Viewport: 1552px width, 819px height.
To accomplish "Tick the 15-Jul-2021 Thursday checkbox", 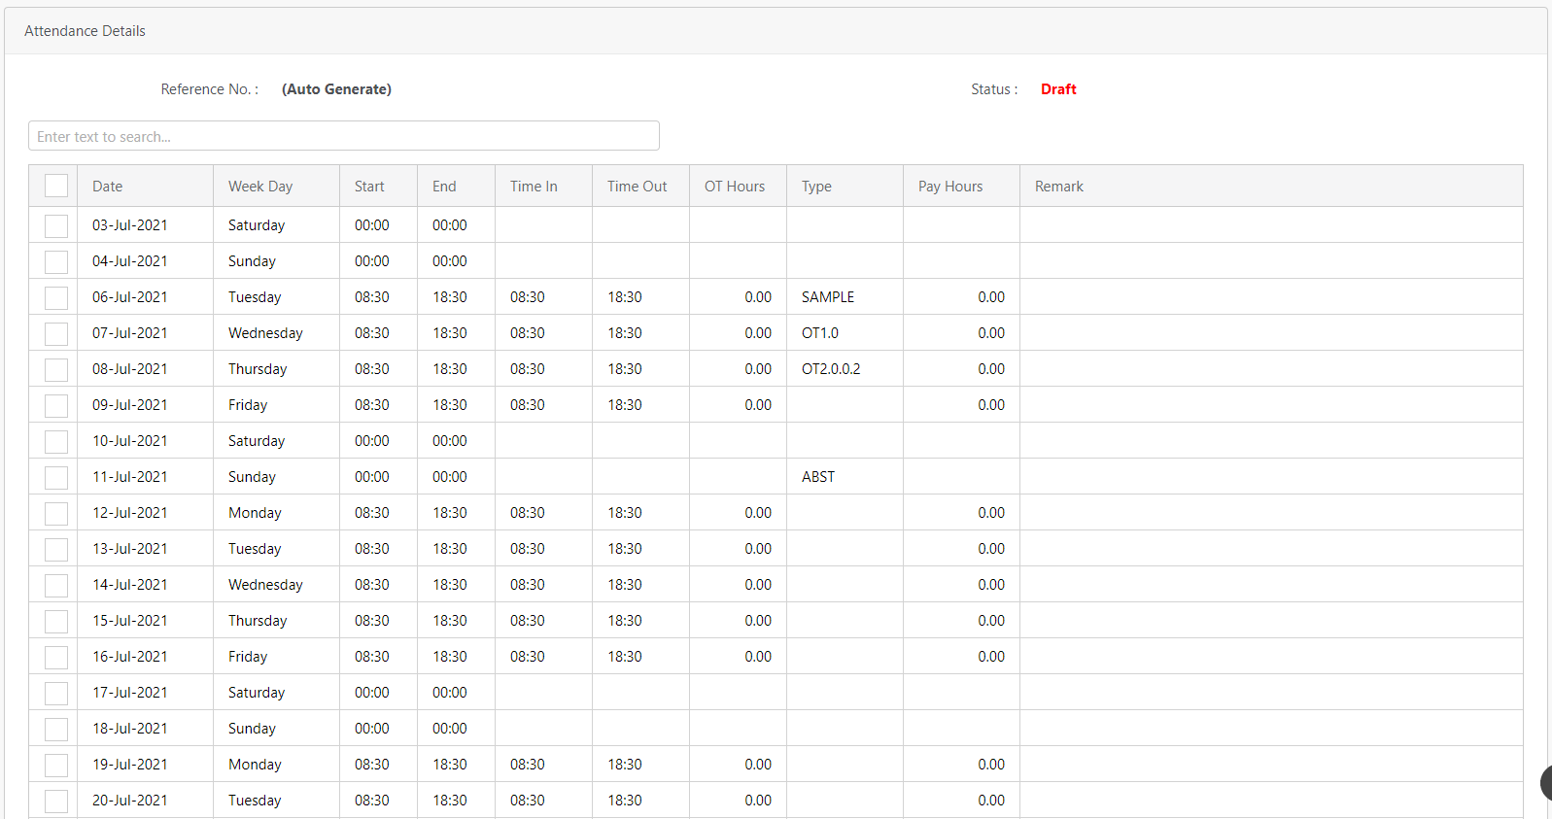I will point(56,621).
